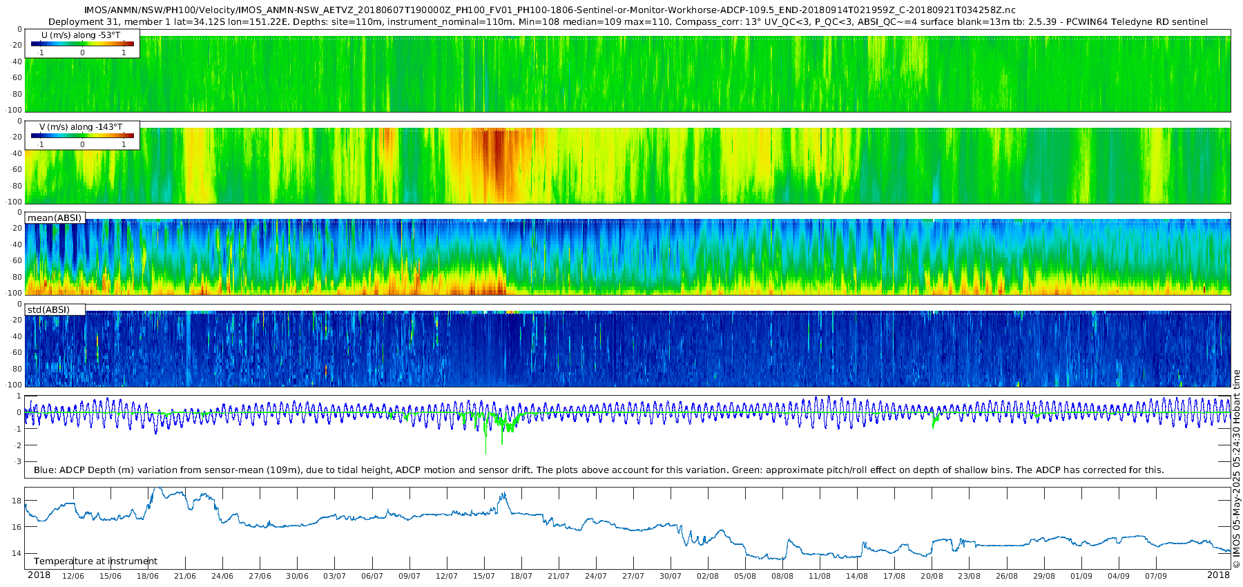1243x587 pixels.
Task: Select the 18/06 date tick label
Action: click(x=148, y=576)
